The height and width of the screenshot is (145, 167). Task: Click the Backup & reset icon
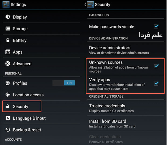(x=8, y=130)
